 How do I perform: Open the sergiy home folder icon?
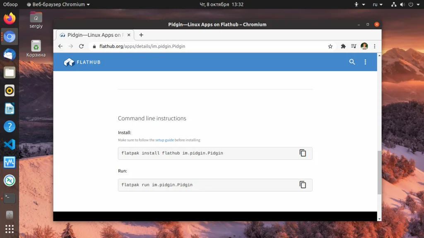(36, 20)
